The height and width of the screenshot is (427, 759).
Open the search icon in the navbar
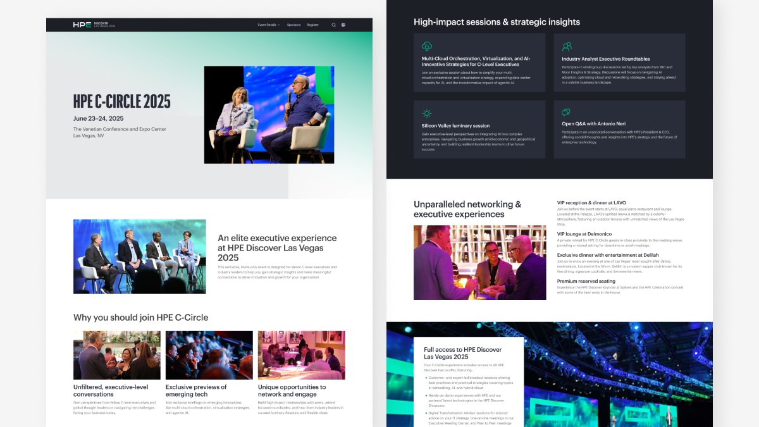[x=333, y=25]
